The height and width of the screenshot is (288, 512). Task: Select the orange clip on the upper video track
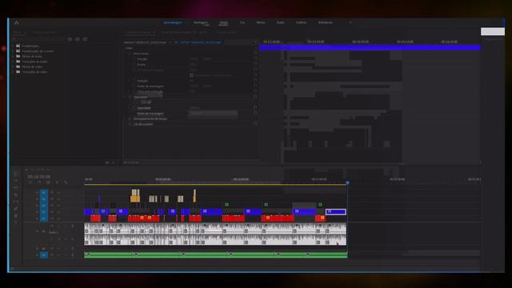click(135, 198)
